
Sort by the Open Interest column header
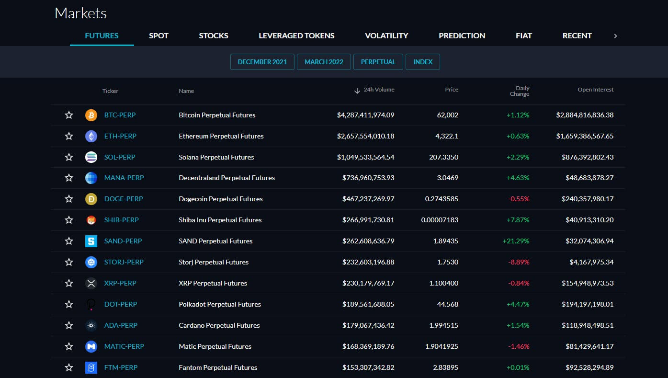tap(596, 90)
